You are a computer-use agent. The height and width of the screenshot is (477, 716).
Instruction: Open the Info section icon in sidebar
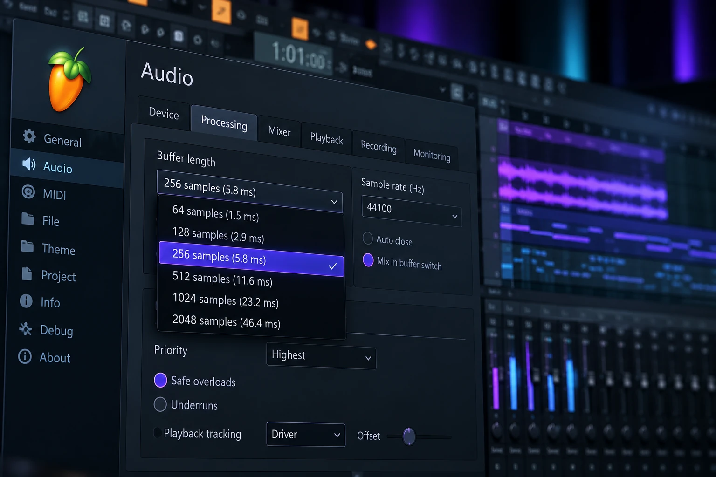point(26,301)
